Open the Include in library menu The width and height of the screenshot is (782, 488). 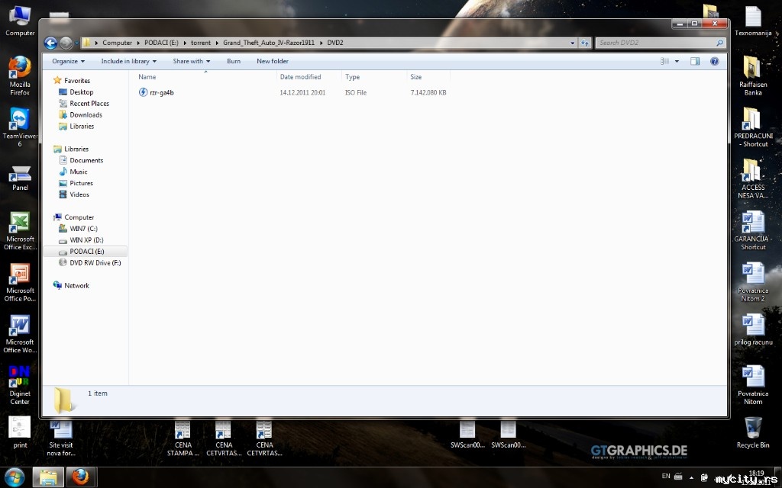(128, 61)
